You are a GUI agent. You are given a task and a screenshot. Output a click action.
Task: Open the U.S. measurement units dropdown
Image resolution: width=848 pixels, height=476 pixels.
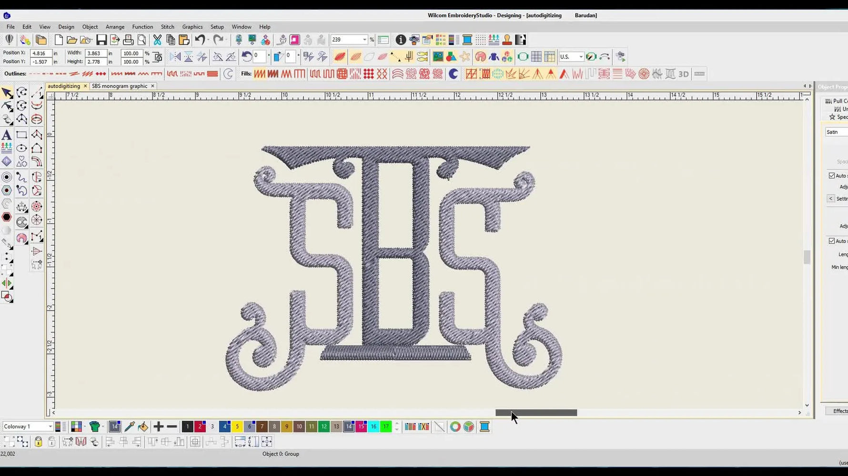[581, 57]
